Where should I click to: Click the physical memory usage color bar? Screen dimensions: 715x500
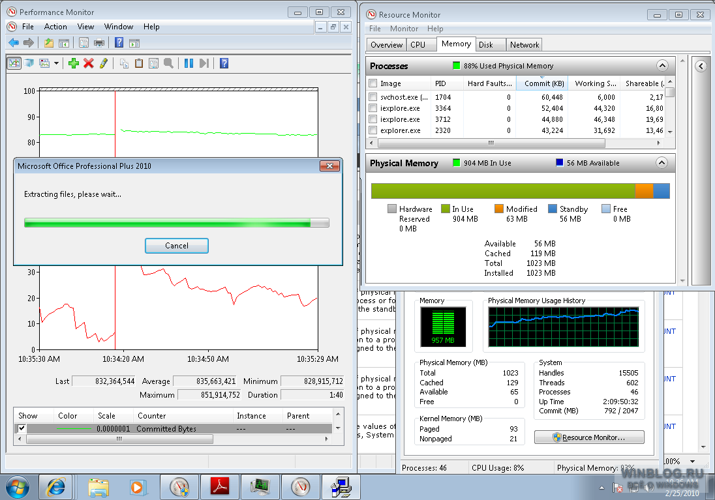coord(521,191)
